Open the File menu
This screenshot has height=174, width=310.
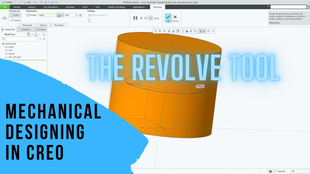coord(5,7)
